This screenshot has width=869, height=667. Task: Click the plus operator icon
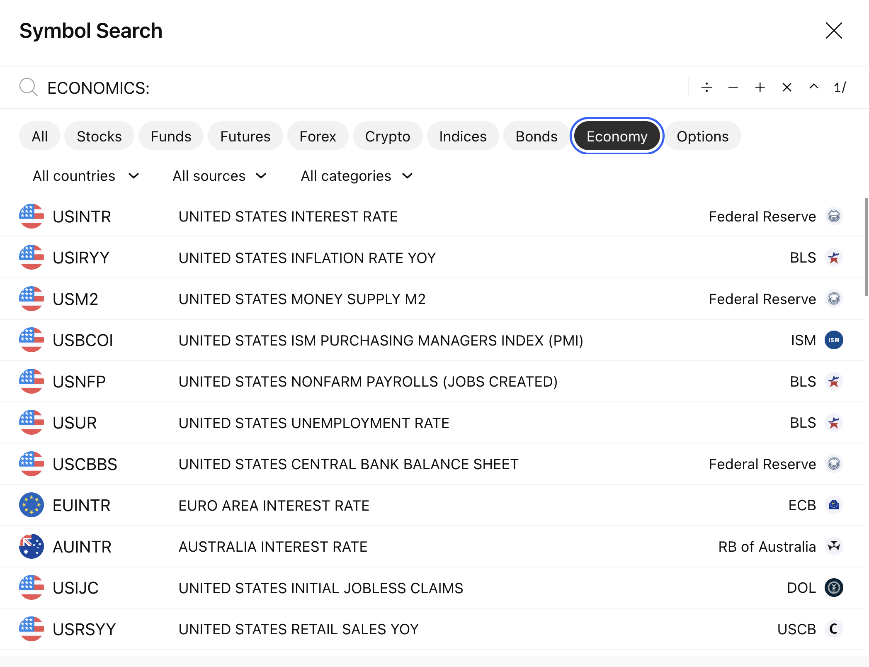tap(760, 88)
